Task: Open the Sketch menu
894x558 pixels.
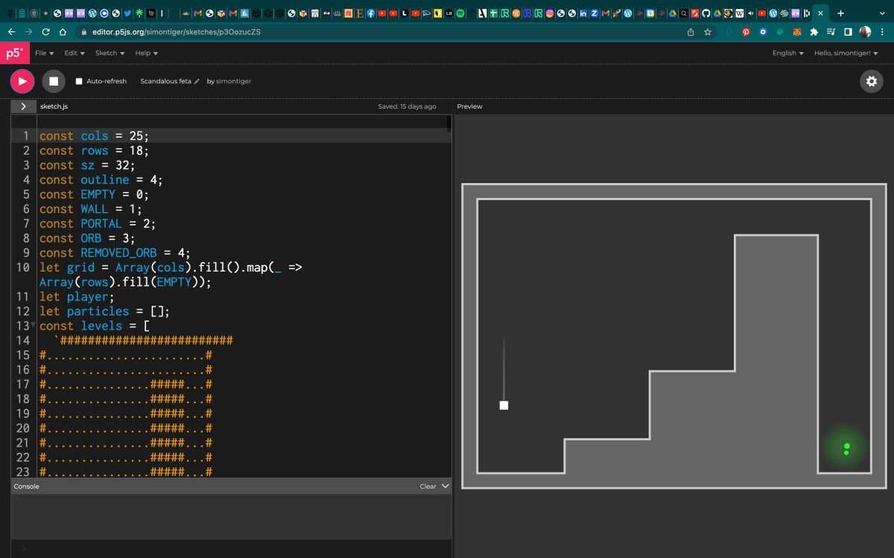Action: [110, 53]
